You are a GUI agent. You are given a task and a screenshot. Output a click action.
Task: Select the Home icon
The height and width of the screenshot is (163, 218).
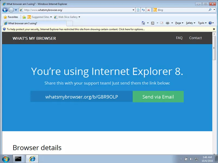click(x=143, y=23)
